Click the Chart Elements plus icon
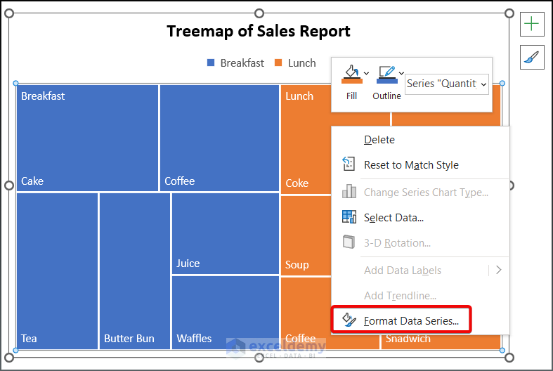553x371 pixels. tap(532, 24)
